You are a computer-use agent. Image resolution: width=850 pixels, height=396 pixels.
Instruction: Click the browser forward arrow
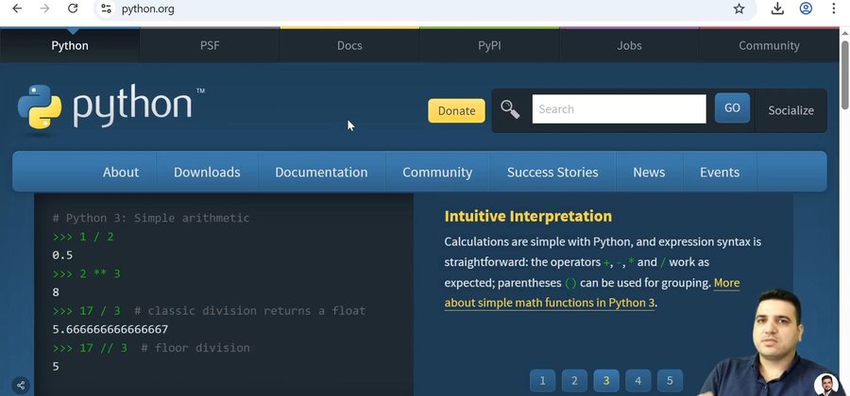[x=45, y=8]
